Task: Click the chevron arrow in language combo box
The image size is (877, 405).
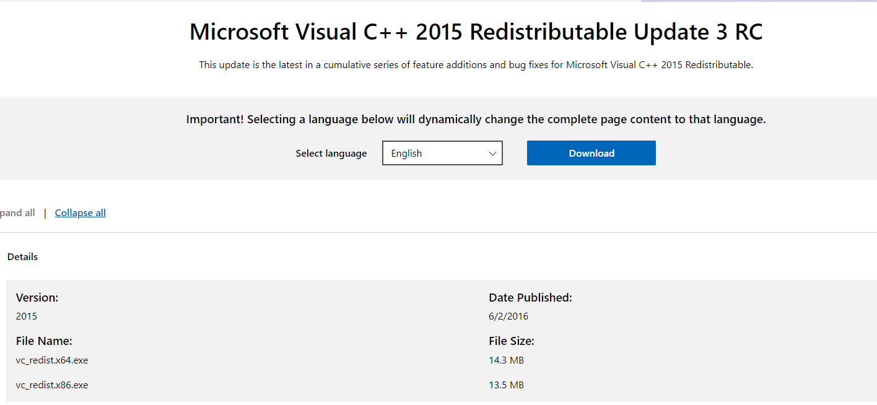Action: 493,154
